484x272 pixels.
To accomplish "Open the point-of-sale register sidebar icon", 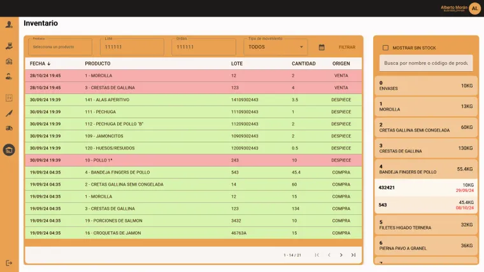I will click(9, 46).
